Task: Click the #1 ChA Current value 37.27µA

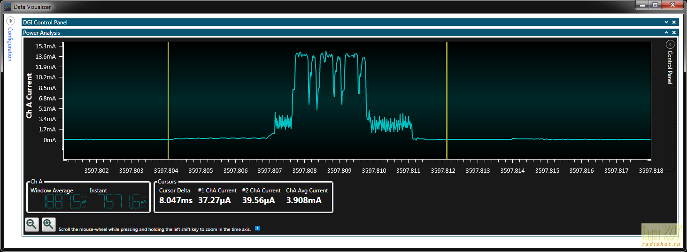Action: point(214,200)
